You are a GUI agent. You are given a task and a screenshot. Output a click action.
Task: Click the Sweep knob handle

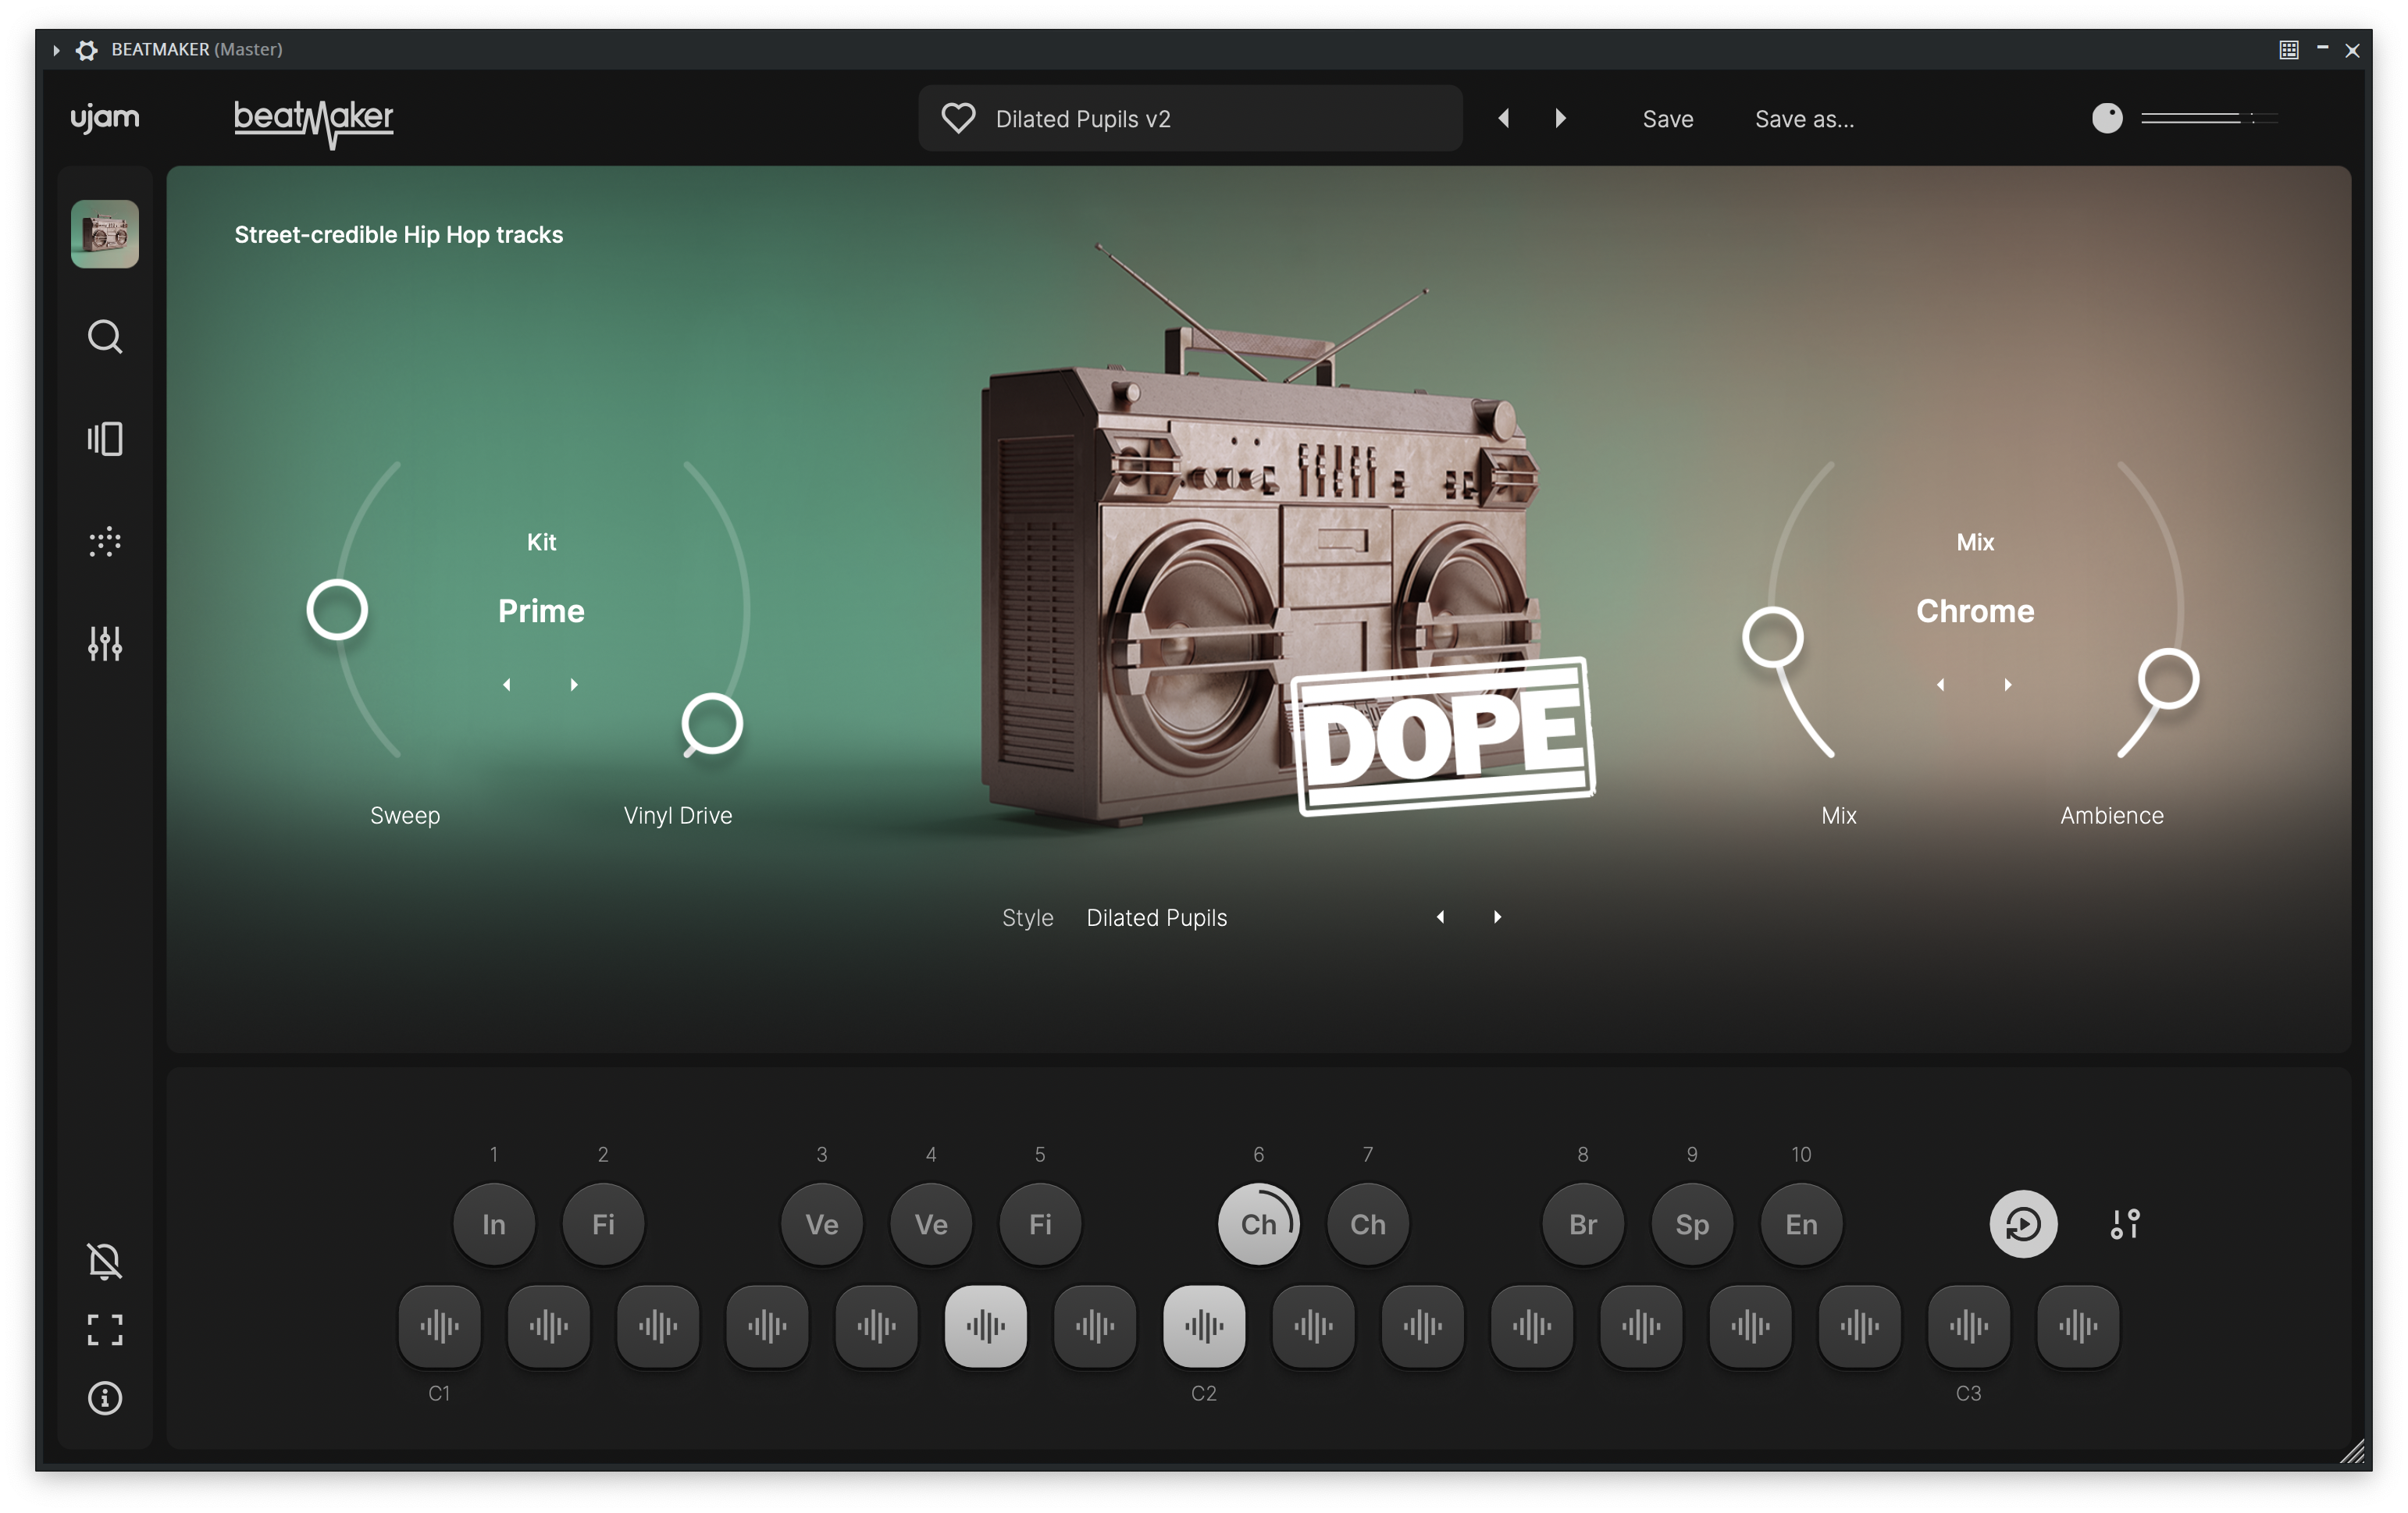pyautogui.click(x=337, y=610)
